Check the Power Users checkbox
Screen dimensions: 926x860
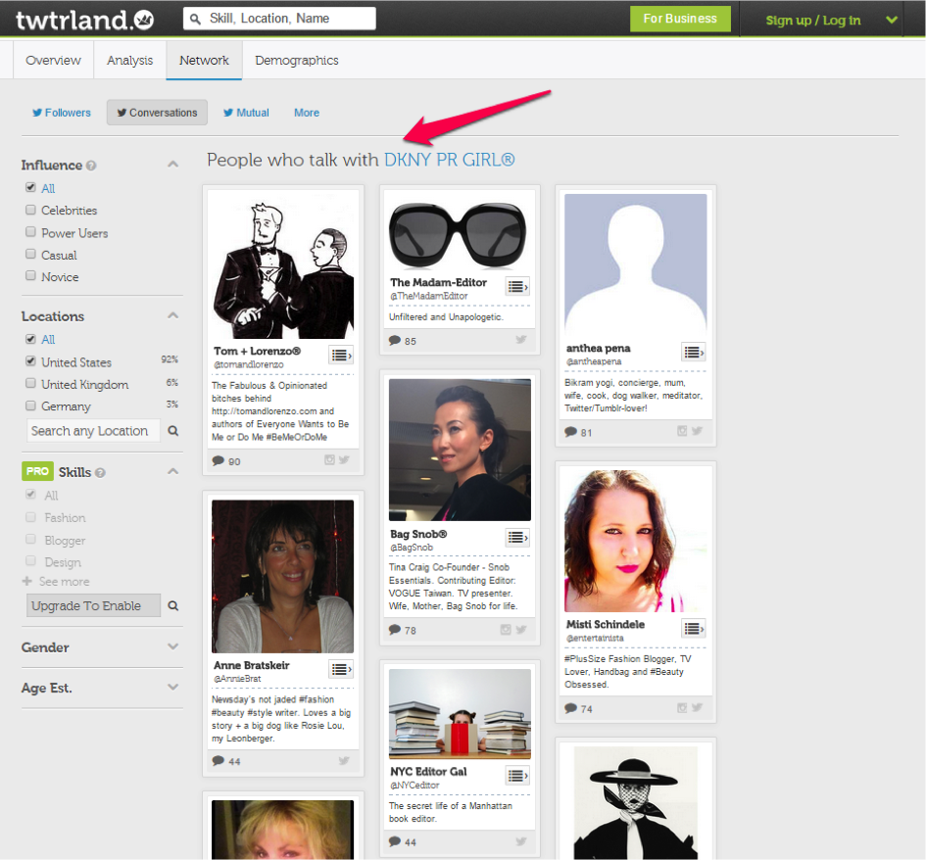point(30,232)
